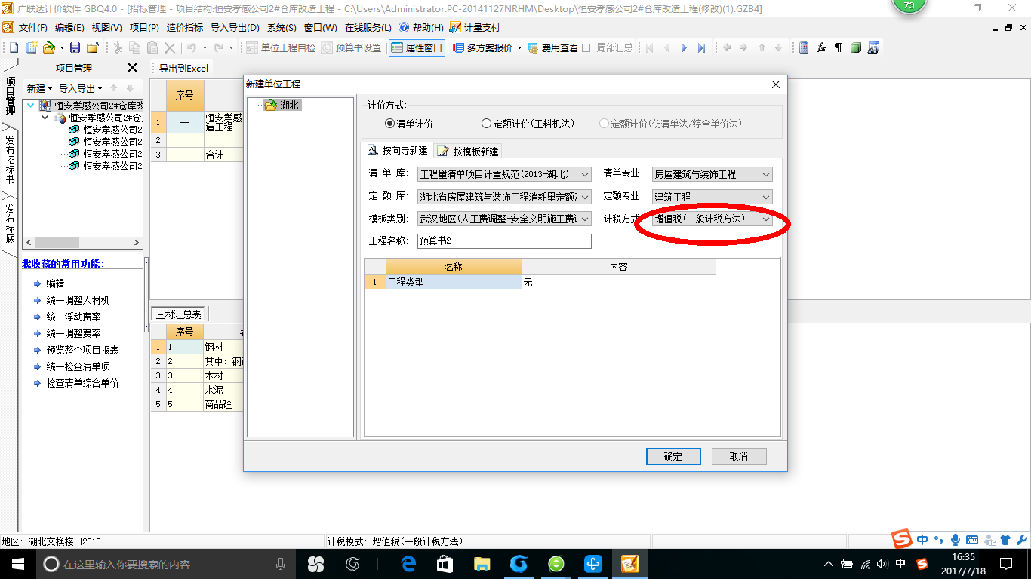Open the 文件(F) menu

(32, 28)
